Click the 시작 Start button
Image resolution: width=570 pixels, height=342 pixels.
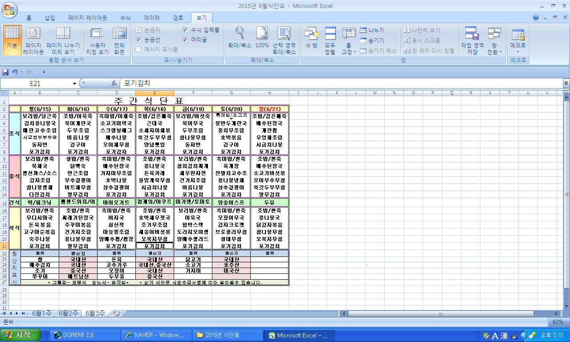tap(20, 335)
